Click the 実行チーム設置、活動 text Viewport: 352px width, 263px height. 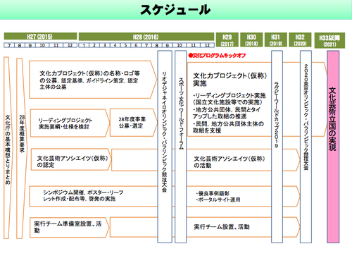[221, 227]
